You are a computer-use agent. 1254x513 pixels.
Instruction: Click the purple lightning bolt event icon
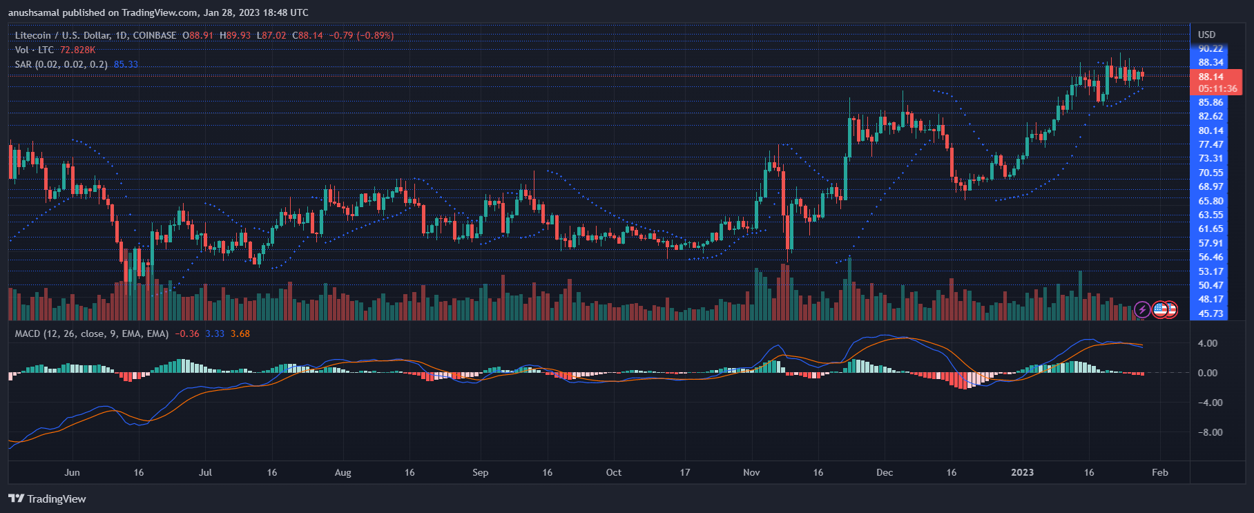pos(1142,309)
